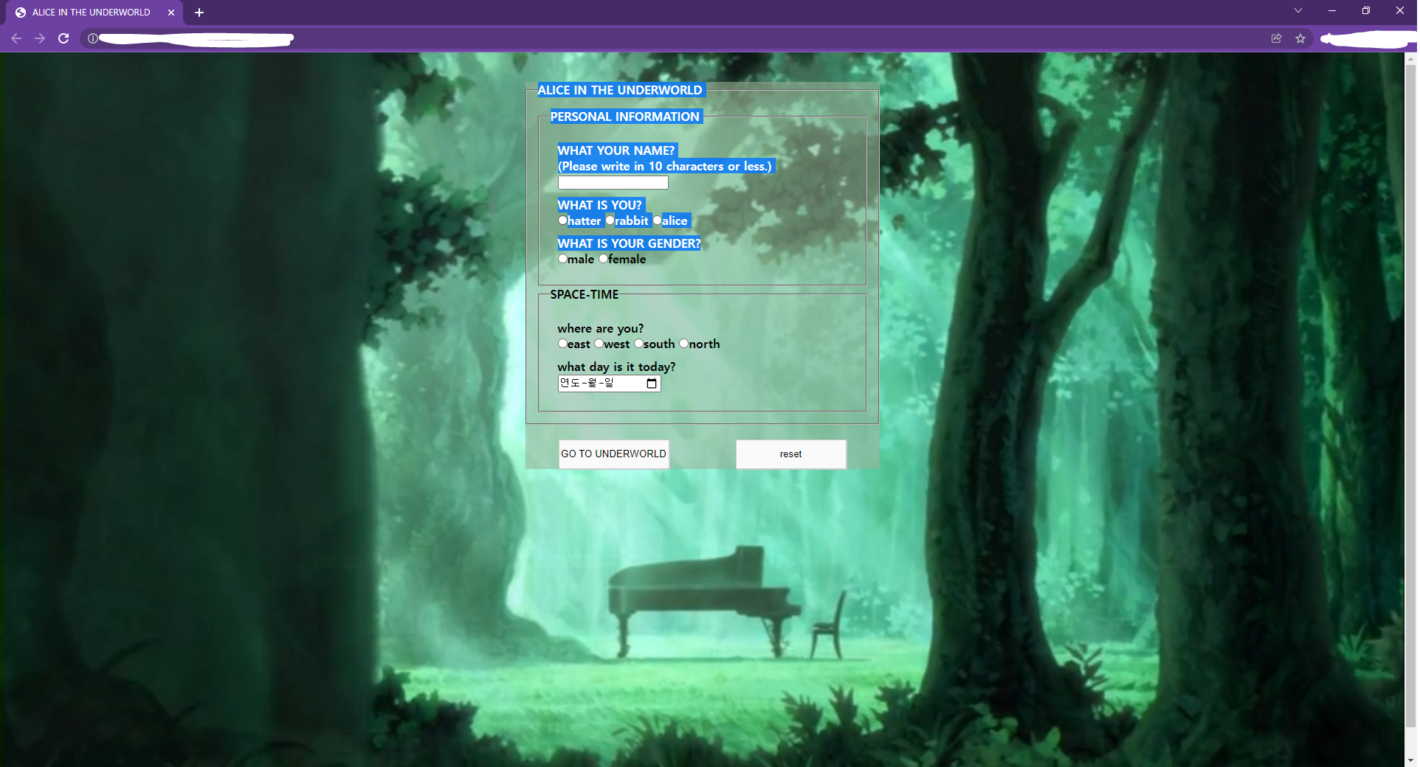This screenshot has height=767, width=1420.
Task: Choose the hatter radio option
Action: coord(563,220)
